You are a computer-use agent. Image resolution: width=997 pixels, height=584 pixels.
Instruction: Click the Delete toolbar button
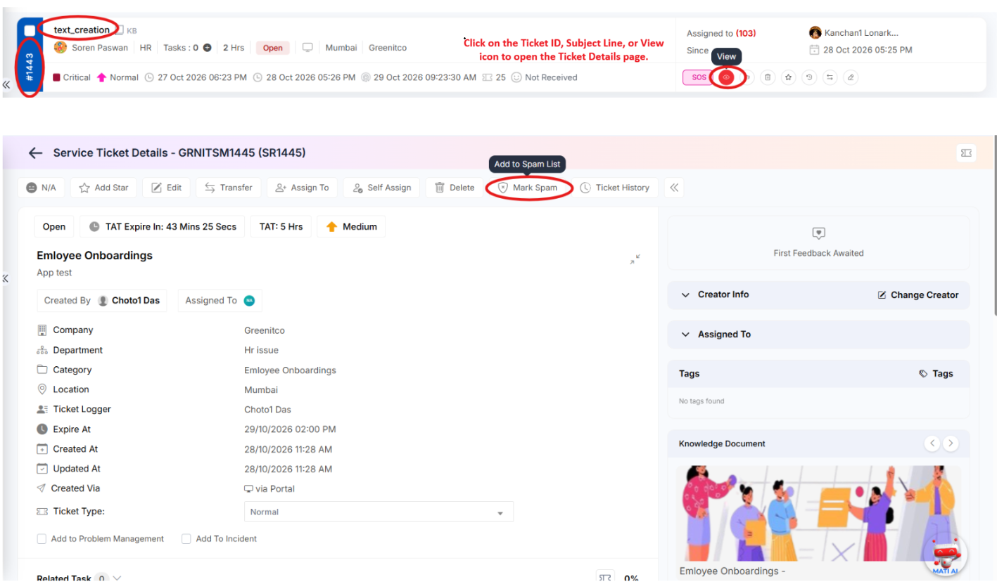(x=455, y=188)
